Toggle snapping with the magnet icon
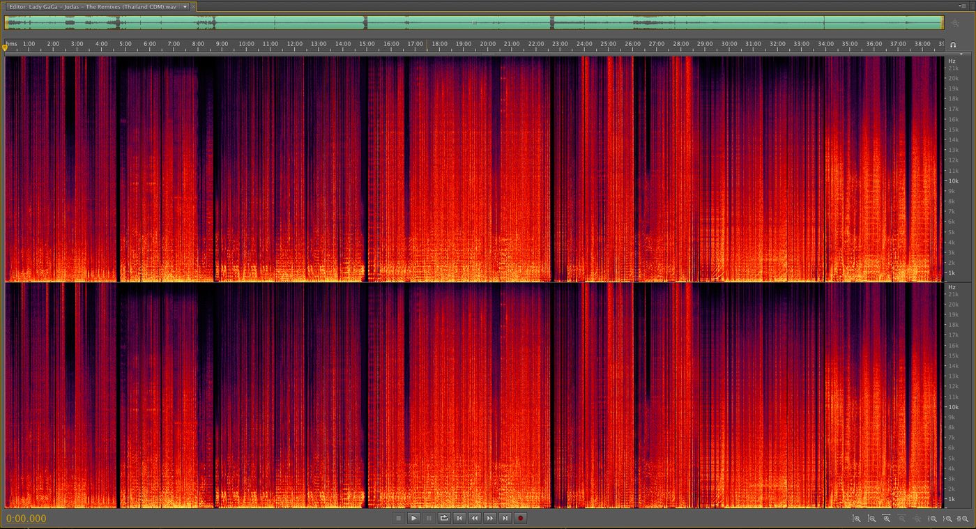Screen dimensions: 976x529 [x=953, y=45]
